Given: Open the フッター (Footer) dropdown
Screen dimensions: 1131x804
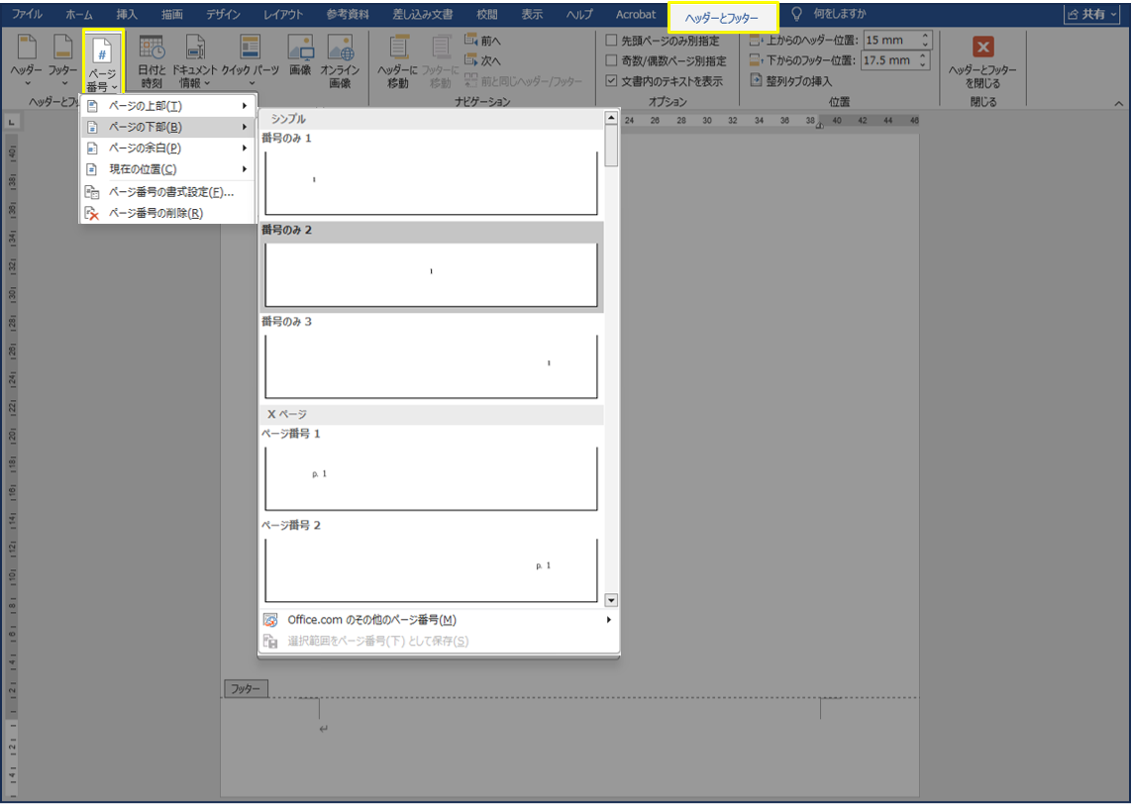Looking at the screenshot, I should [63, 61].
